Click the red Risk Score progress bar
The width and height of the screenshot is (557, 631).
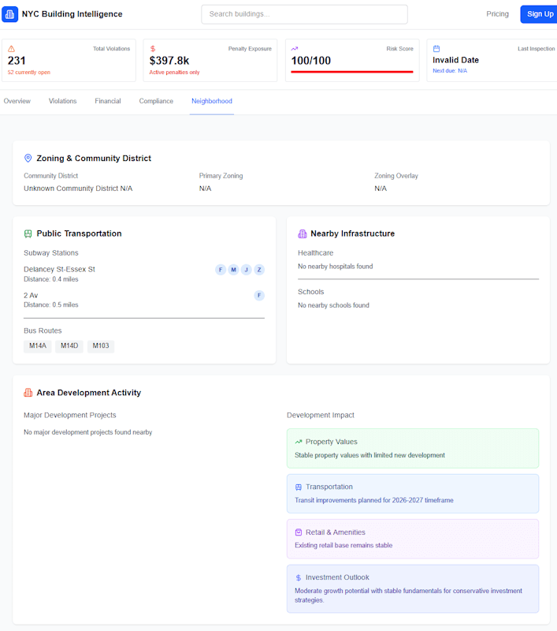click(x=351, y=72)
